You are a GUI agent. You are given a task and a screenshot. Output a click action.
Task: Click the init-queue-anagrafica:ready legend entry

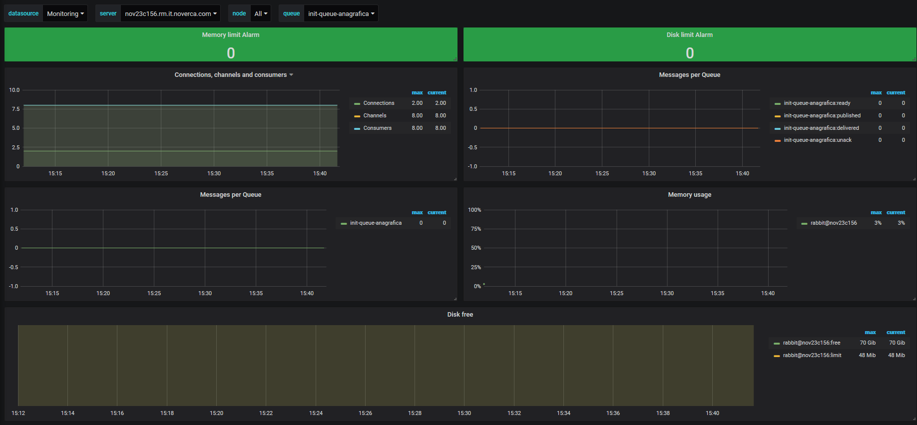point(817,103)
